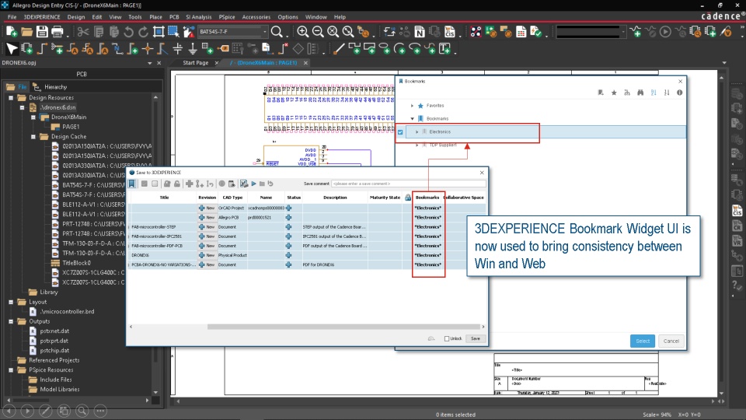
Task: Click the bookmark icon in Save dialog toolbar
Action: (132, 184)
